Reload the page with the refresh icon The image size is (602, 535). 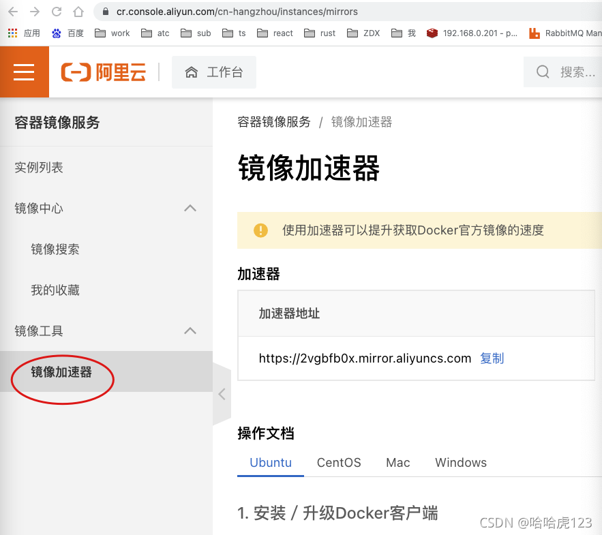[x=57, y=12]
